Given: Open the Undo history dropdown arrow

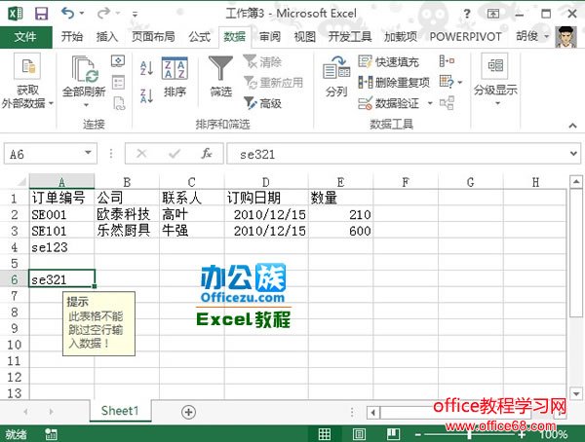Looking at the screenshot, I should [82, 14].
